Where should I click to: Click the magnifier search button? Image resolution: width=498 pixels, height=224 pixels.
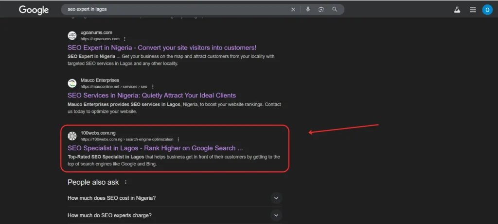pos(335,9)
